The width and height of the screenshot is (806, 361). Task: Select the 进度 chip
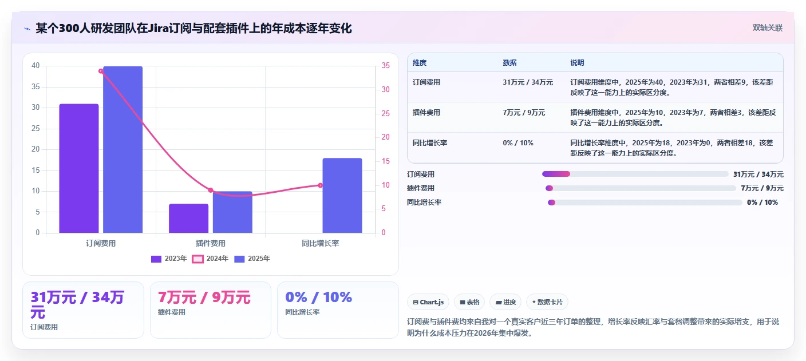click(505, 302)
